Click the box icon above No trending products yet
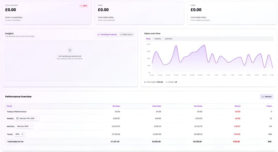 [x=70, y=50]
